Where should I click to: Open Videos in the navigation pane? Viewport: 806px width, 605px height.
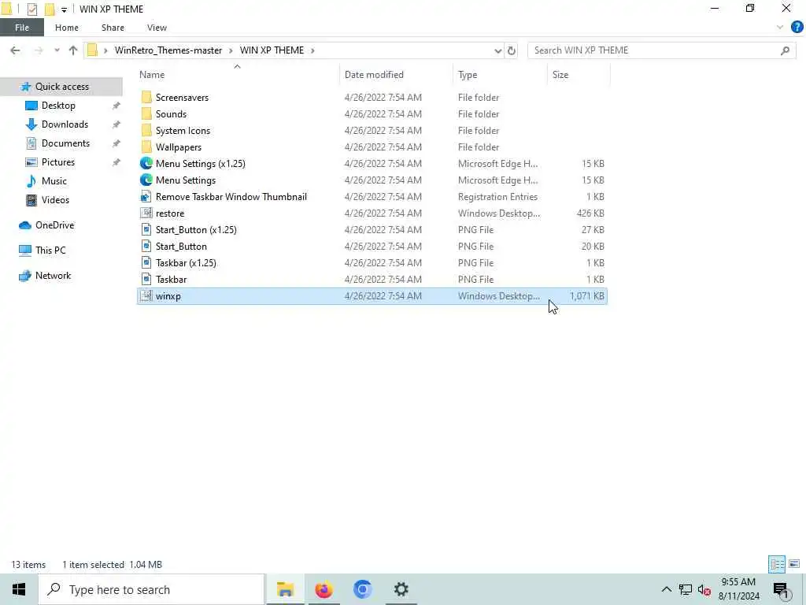point(55,200)
